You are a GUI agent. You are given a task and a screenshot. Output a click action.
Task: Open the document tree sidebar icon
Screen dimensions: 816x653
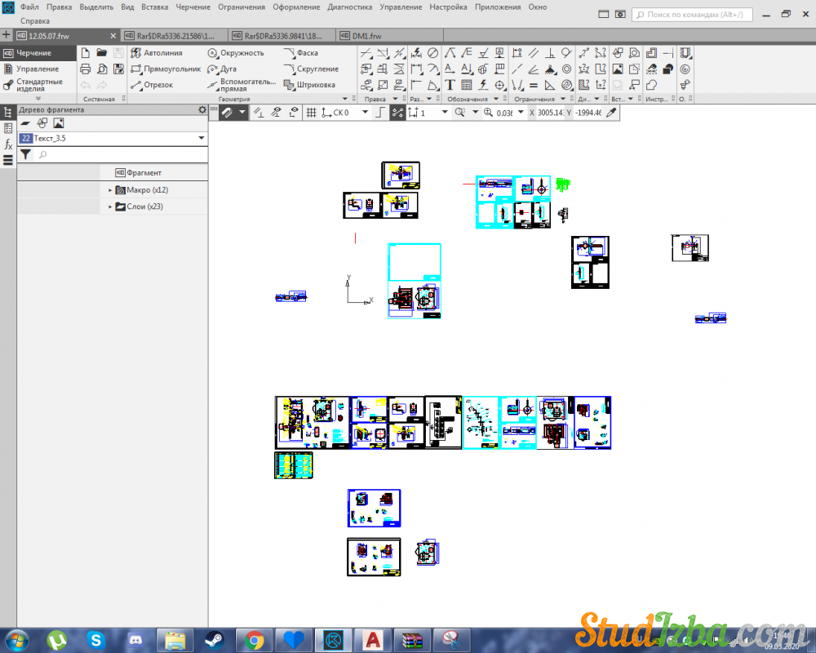pos(8,112)
